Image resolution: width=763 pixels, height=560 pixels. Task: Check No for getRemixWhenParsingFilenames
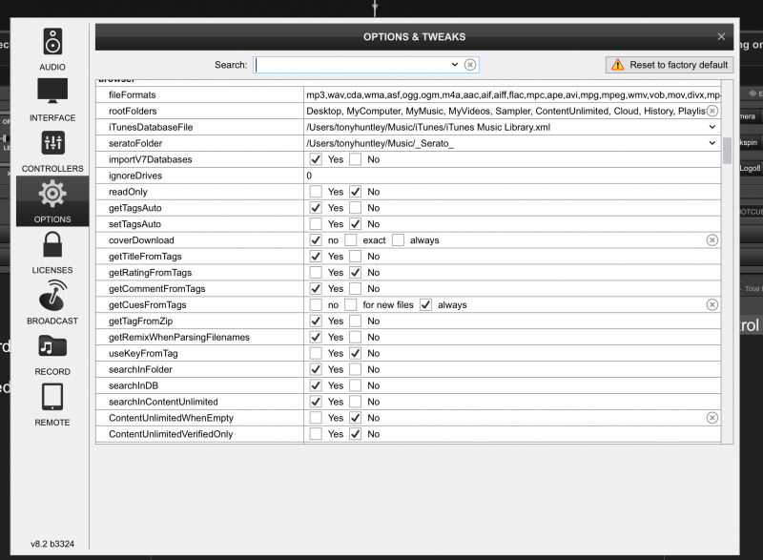click(355, 337)
